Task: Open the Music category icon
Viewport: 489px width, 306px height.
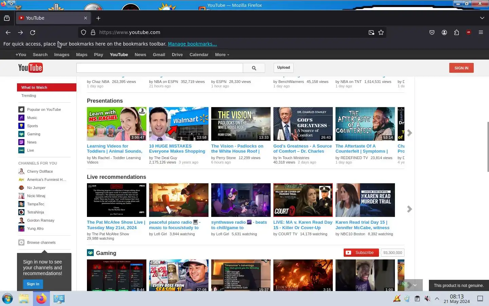Action: (x=21, y=118)
